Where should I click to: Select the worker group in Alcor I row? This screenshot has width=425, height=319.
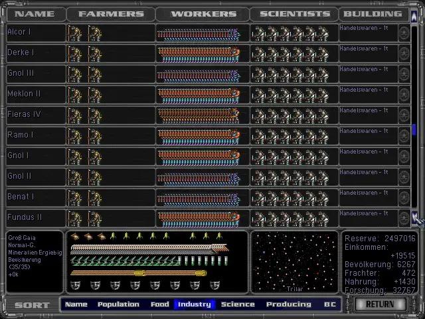tap(199, 34)
